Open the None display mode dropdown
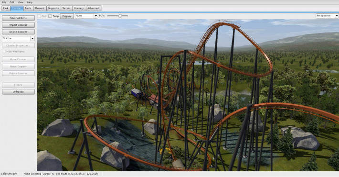 96,16
